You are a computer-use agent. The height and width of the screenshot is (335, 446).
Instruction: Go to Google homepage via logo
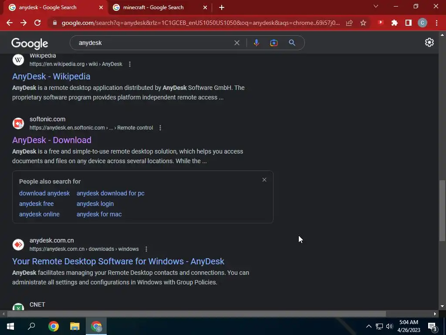tap(30, 44)
